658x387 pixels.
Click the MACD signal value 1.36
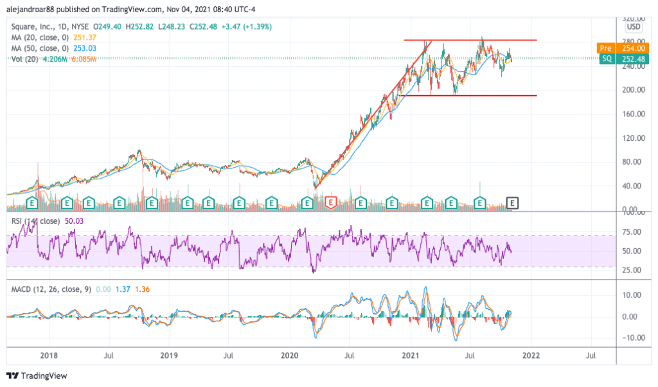pos(142,289)
